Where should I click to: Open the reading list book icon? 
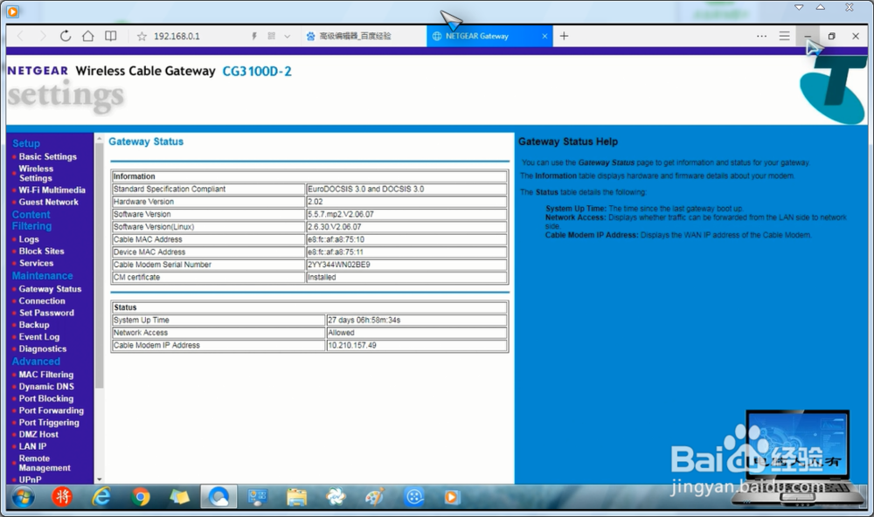(111, 36)
